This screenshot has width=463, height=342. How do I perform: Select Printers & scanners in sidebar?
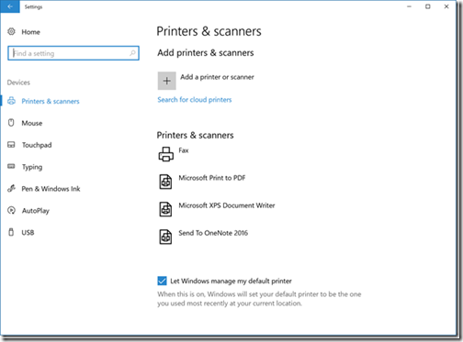51,101
